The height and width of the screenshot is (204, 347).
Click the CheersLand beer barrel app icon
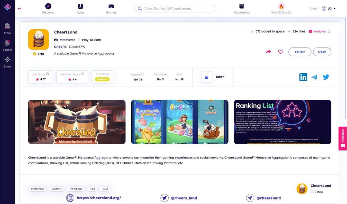click(38, 39)
